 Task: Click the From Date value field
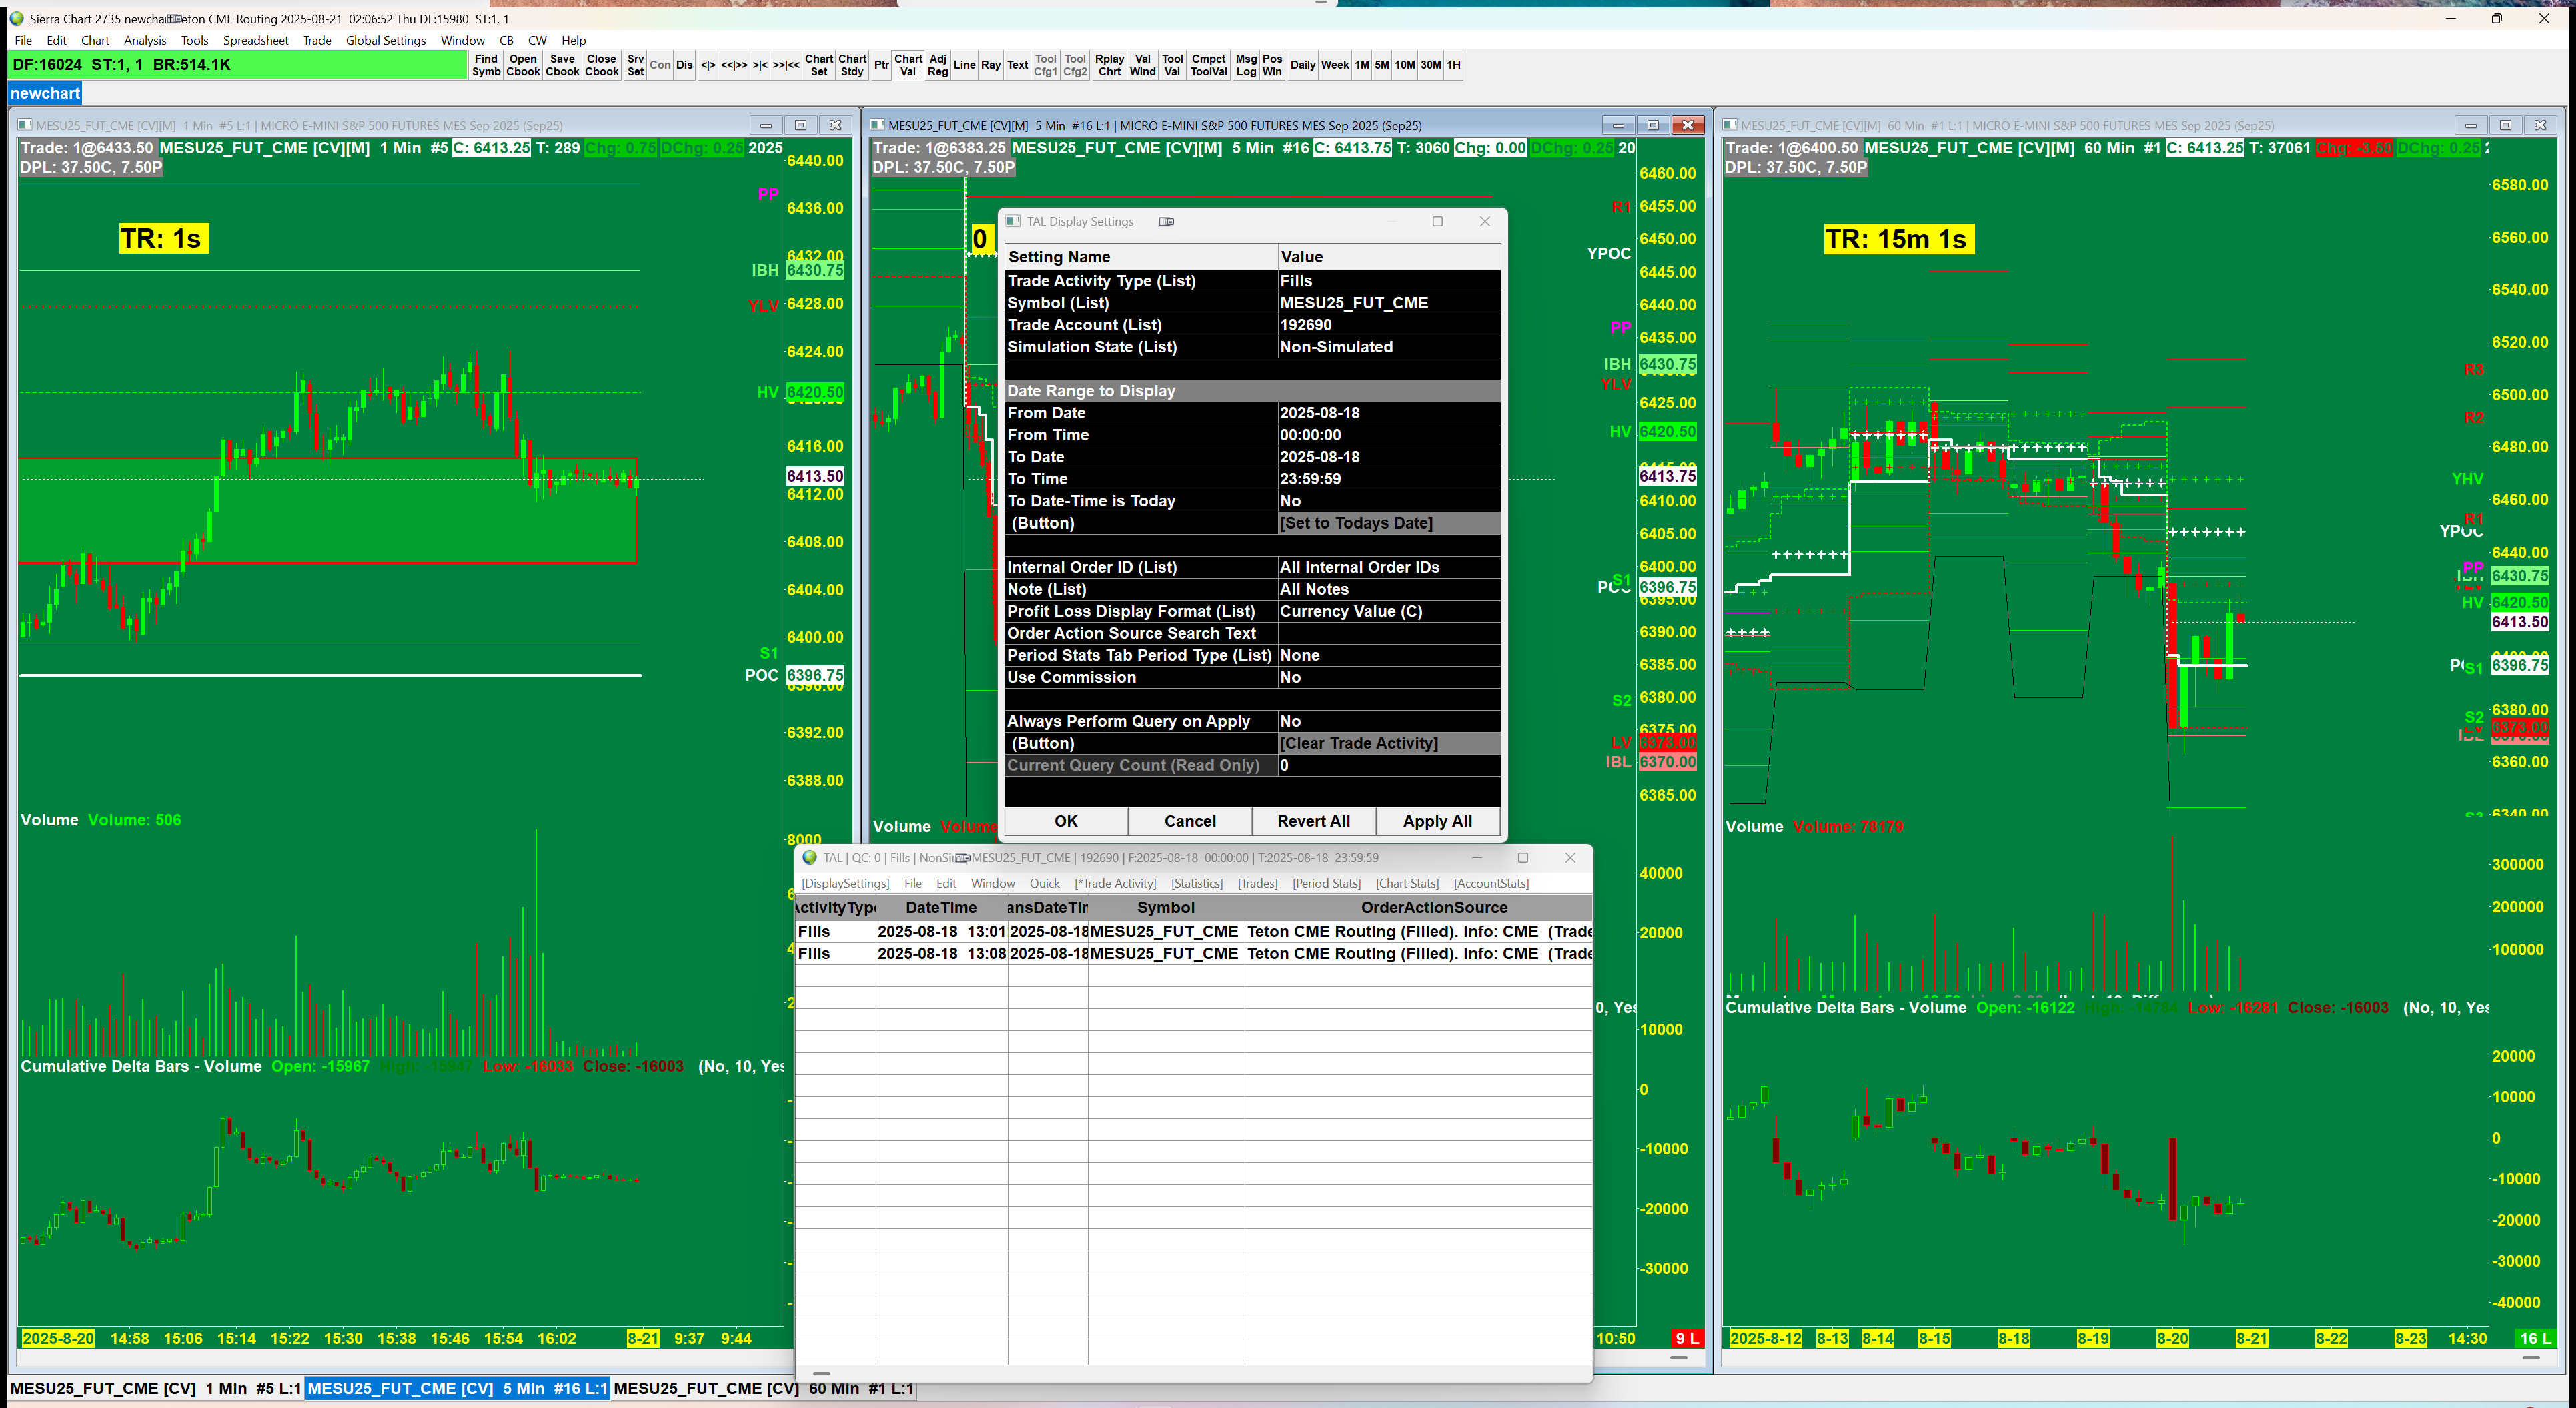(1389, 413)
